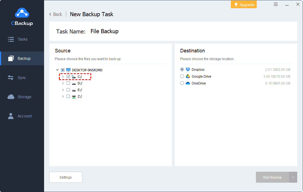Open the hamburger menu in title bar

click(276, 4)
